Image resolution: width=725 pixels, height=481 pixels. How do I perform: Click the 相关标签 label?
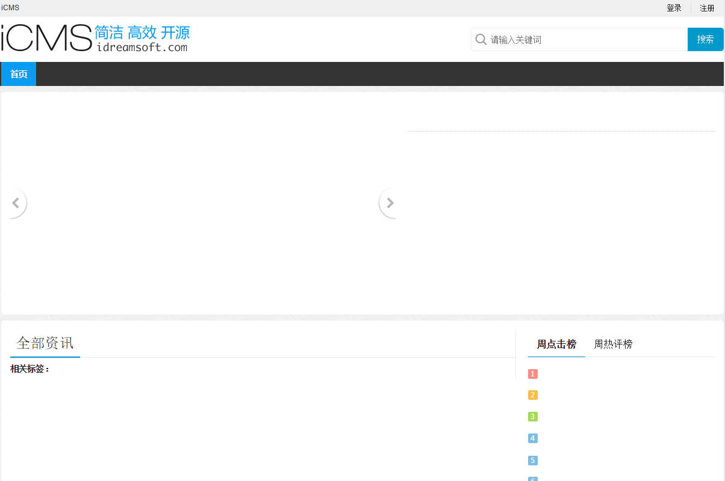tap(29, 369)
